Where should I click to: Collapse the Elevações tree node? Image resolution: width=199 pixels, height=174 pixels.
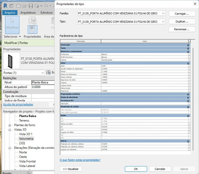tap(10, 148)
